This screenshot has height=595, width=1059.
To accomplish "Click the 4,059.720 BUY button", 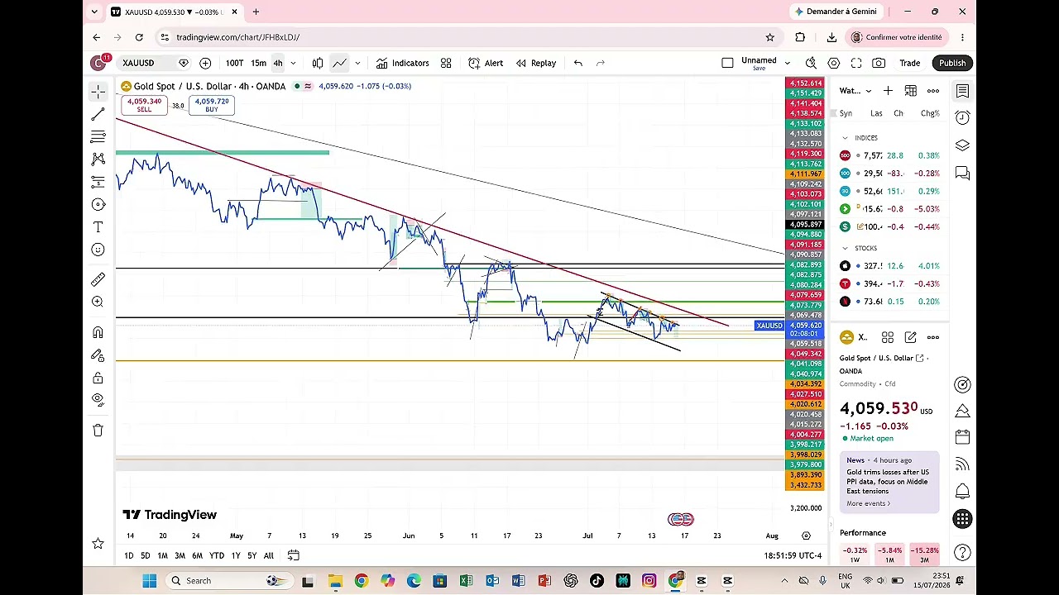I will 212,105.
